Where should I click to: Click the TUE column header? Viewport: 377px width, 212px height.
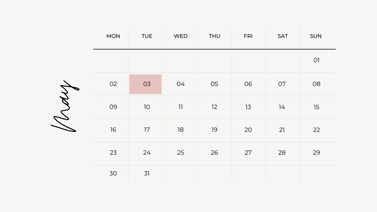(x=147, y=36)
